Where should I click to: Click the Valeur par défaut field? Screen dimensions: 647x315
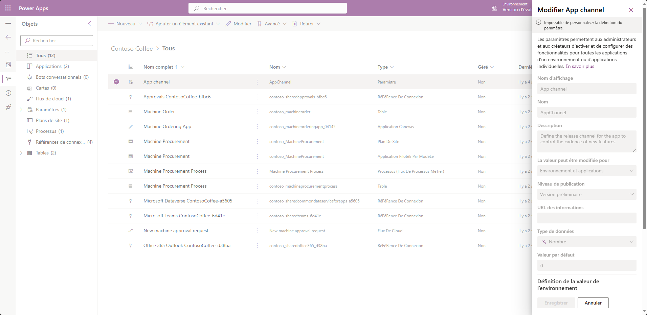click(x=587, y=265)
